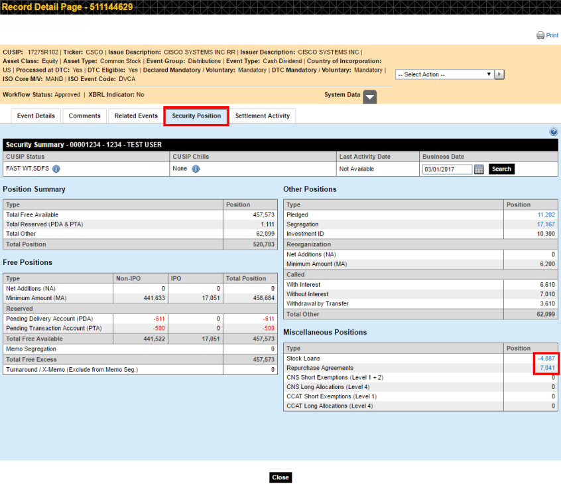The image size is (561, 484).
Task: Open the Repurchase Agreements 7,041 link
Action: pos(547,368)
